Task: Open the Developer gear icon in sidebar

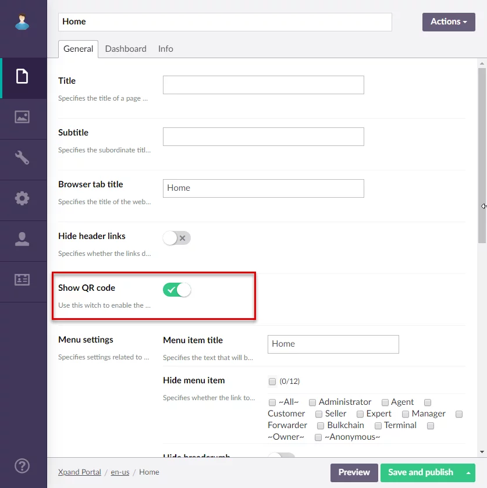Action: click(x=22, y=198)
